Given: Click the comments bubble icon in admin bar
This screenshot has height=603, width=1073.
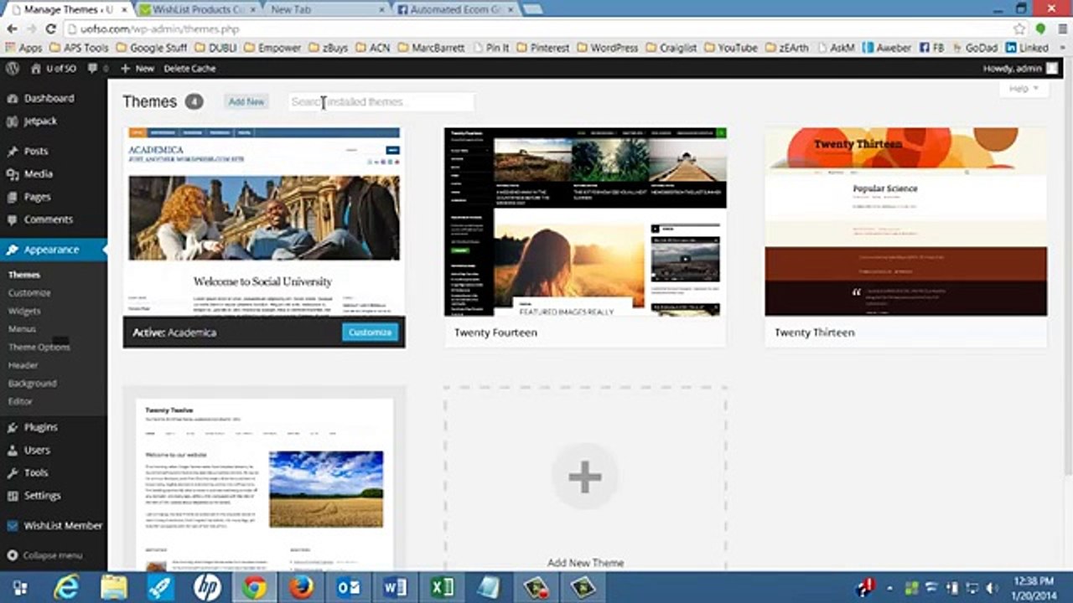Looking at the screenshot, I should 96,69.
